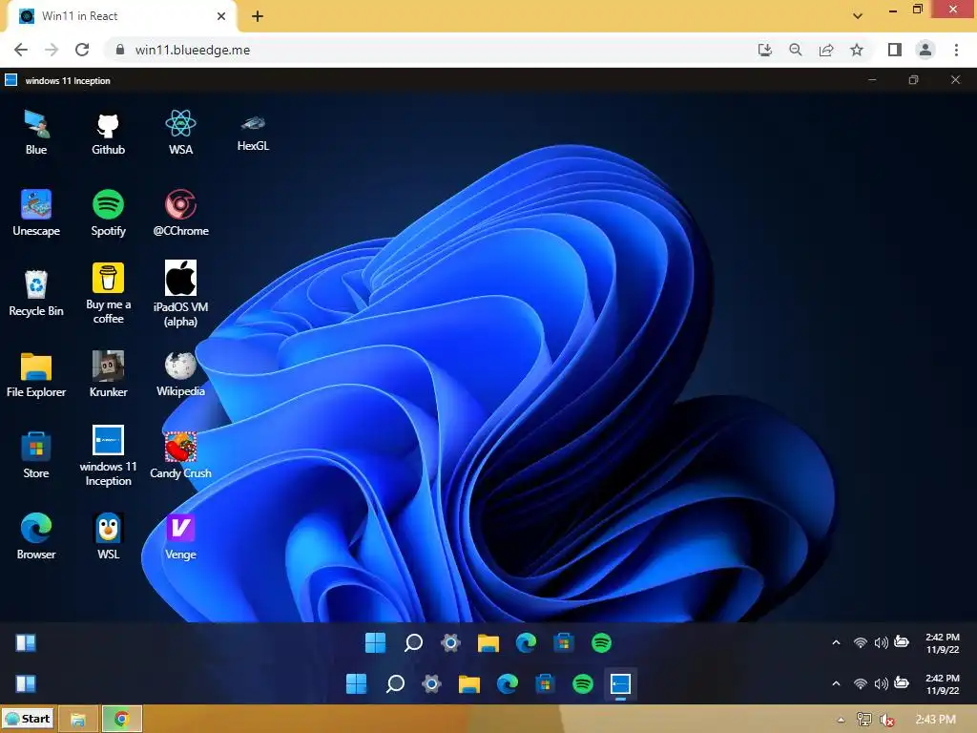
Task: Open windows 11 Inception desktop icon
Action: pos(109,455)
